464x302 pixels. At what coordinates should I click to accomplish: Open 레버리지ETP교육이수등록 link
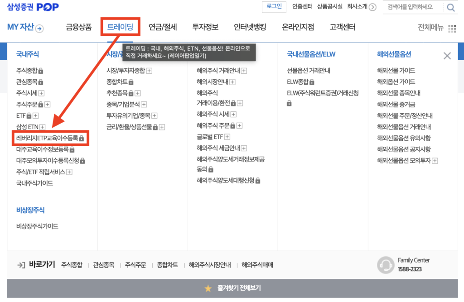pos(47,138)
